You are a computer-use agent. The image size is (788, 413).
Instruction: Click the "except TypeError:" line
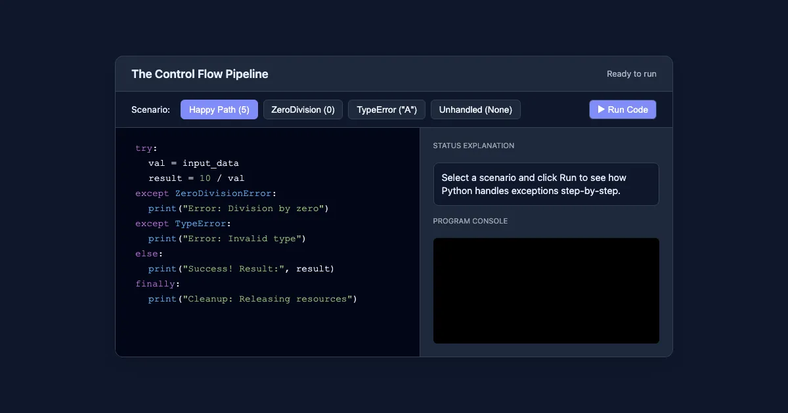pos(184,224)
